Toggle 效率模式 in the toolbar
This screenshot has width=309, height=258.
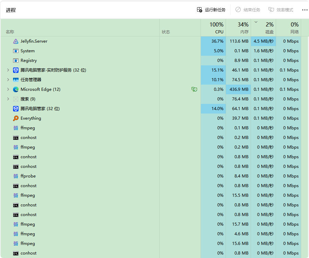(x=281, y=10)
